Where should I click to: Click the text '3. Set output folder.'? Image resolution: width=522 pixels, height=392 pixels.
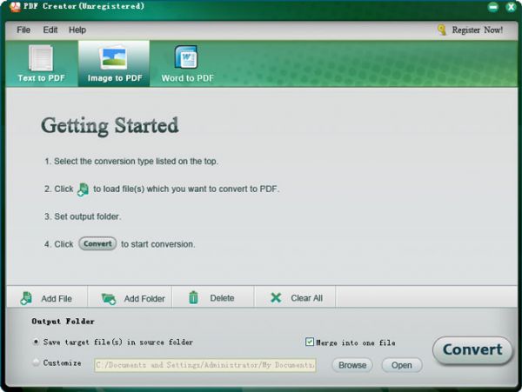83,216
